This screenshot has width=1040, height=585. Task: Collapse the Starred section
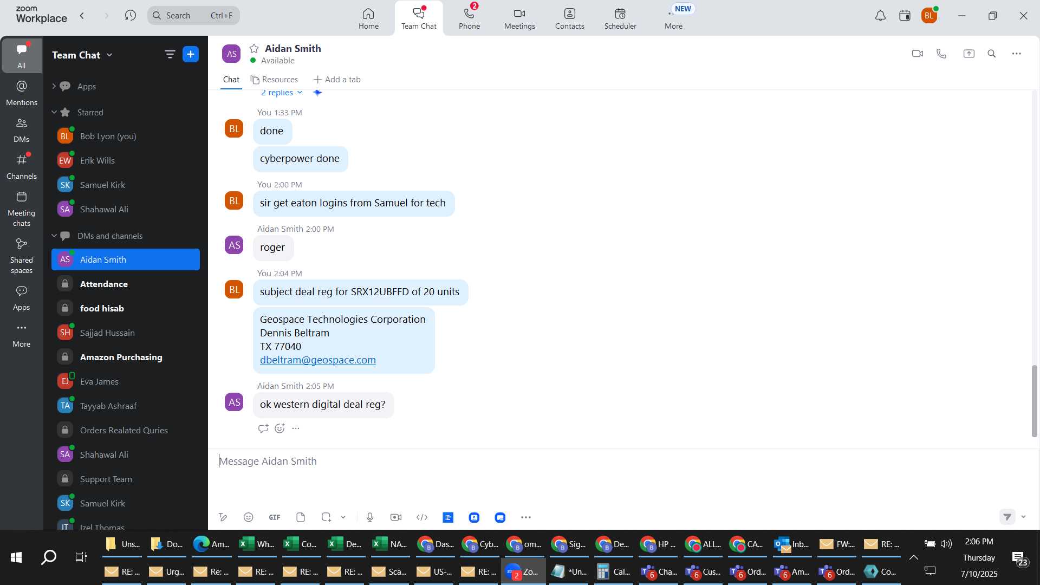coord(54,112)
